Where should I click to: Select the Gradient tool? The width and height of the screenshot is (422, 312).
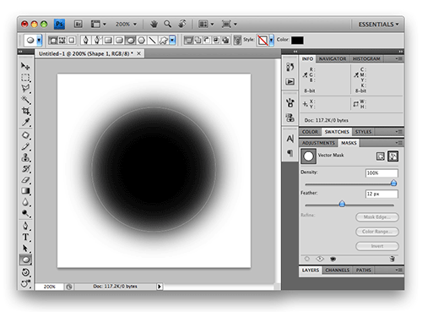[25, 191]
